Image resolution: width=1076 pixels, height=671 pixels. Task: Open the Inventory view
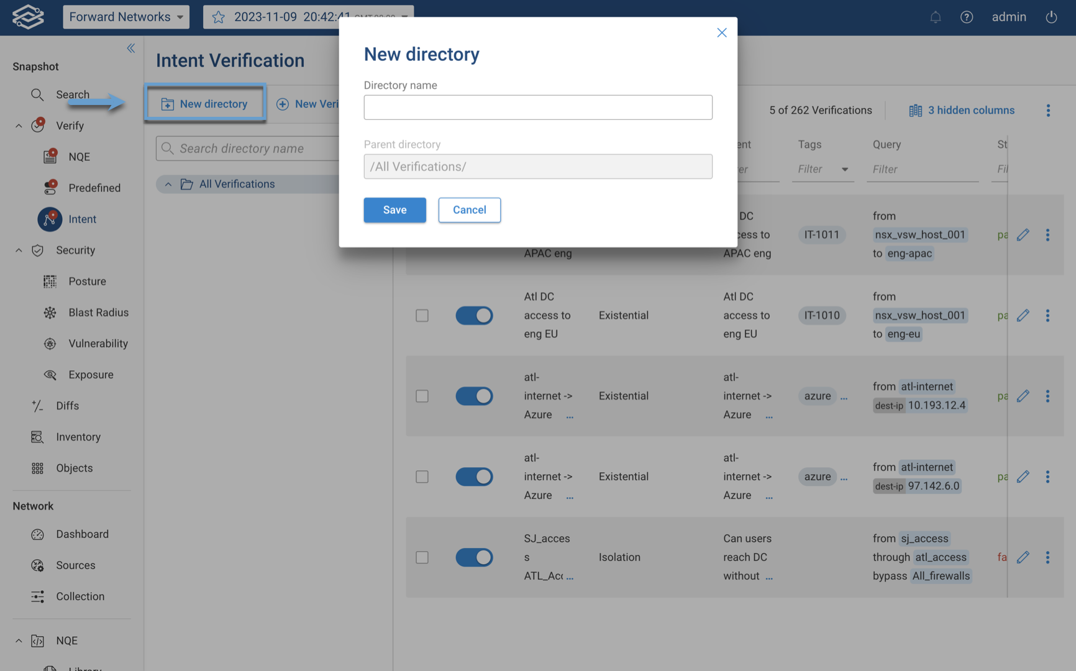tap(37, 437)
